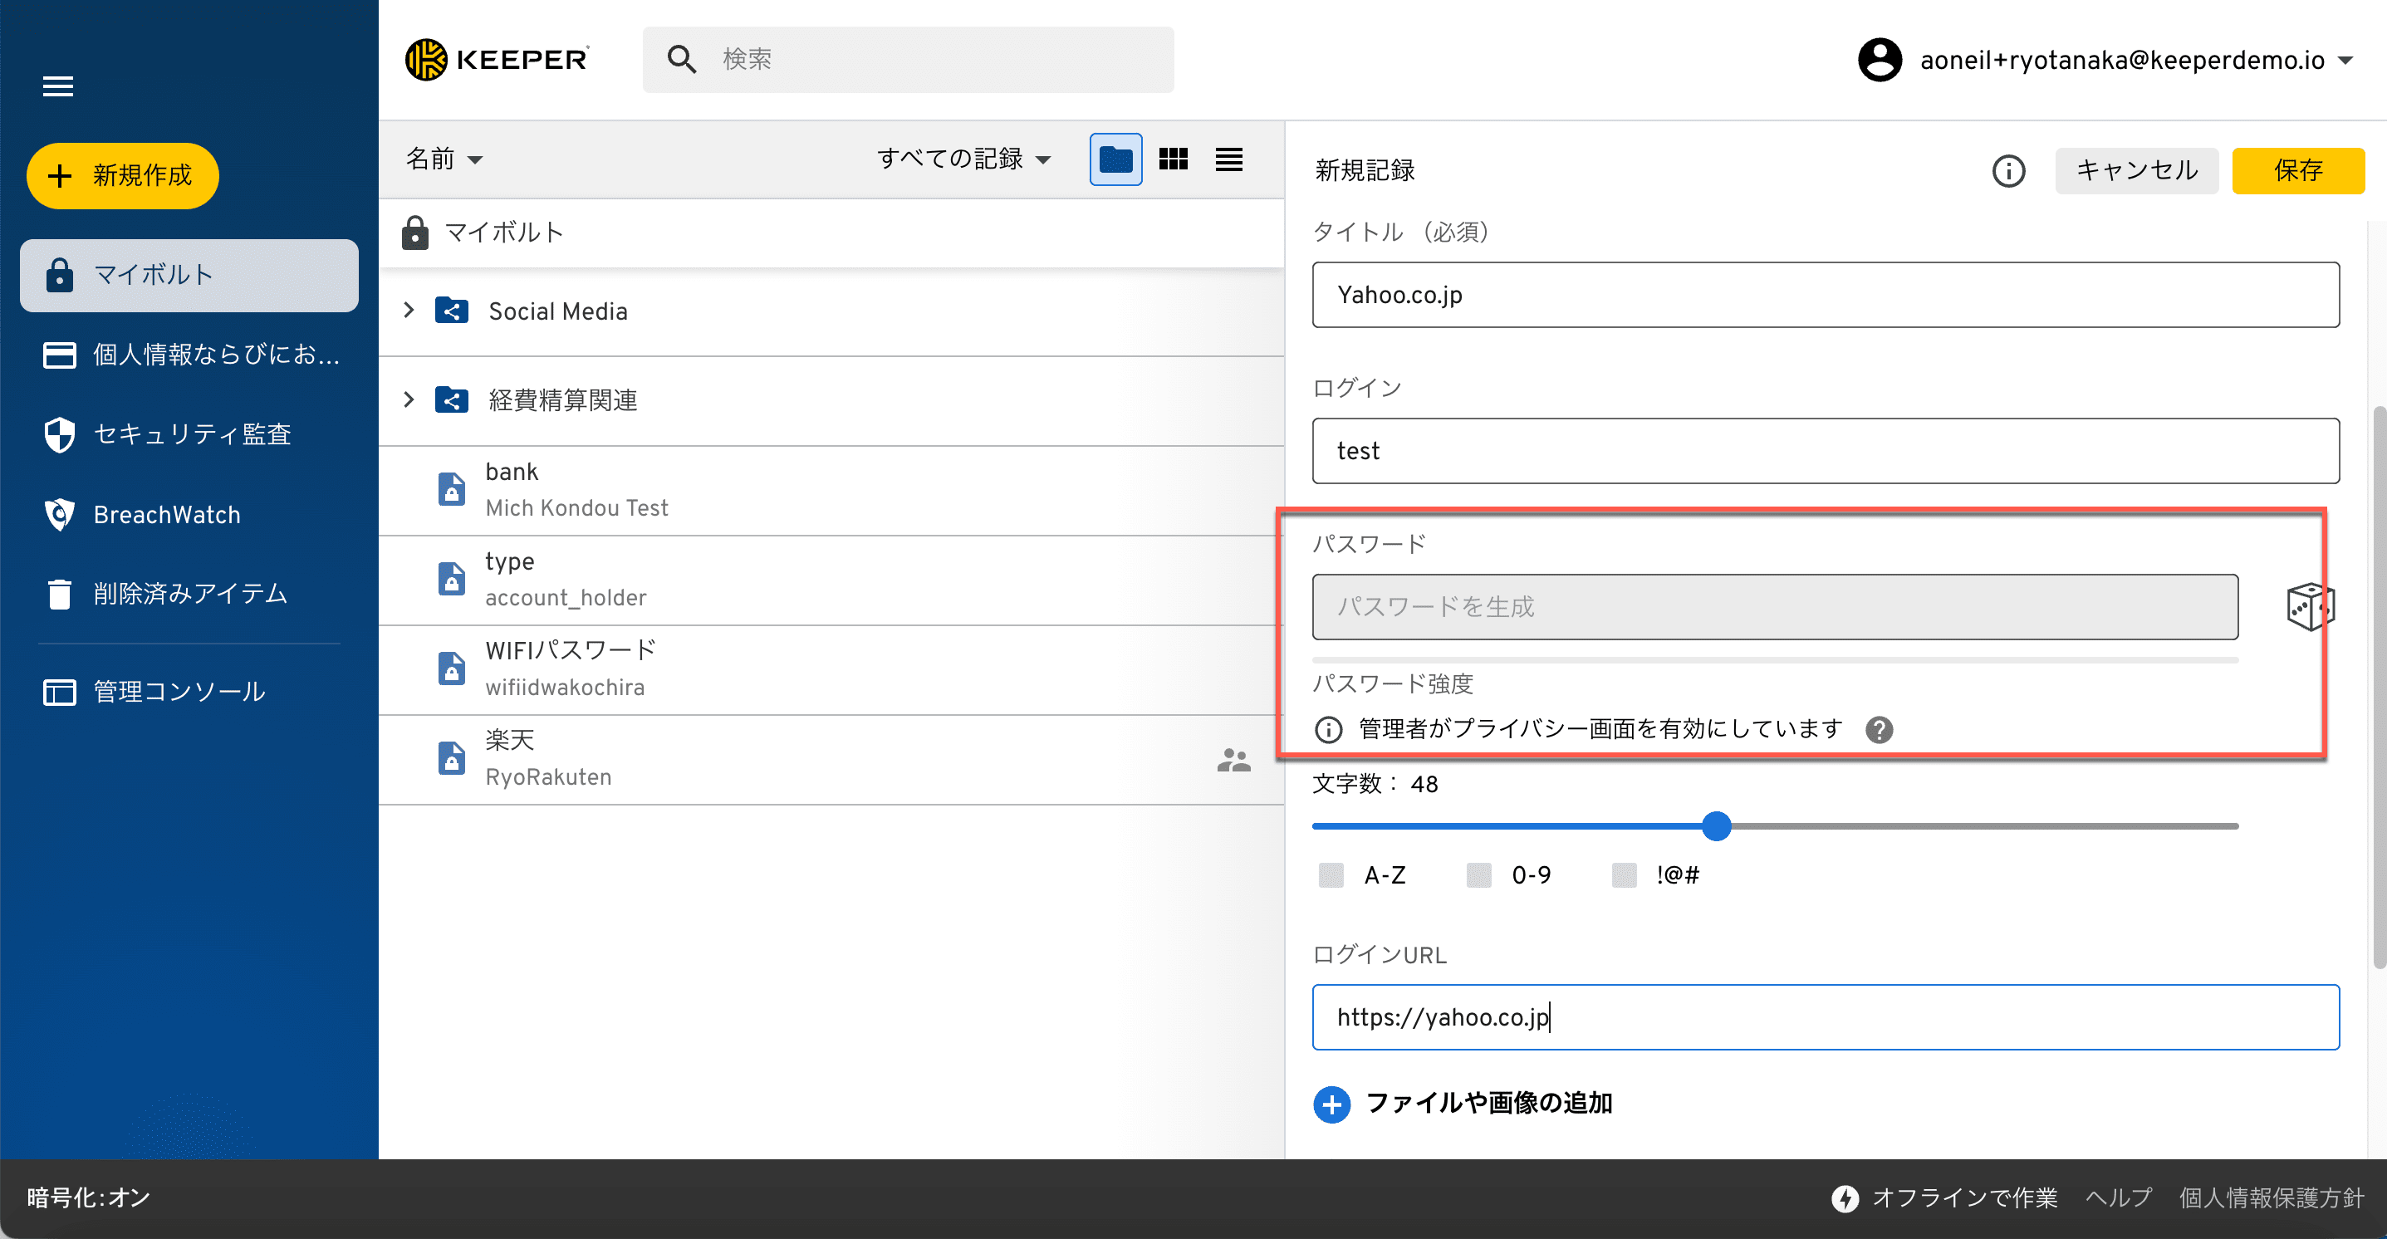Screen dimensions: 2387x1239
Task: Click the 文字数 length slider handle
Action: [1716, 825]
